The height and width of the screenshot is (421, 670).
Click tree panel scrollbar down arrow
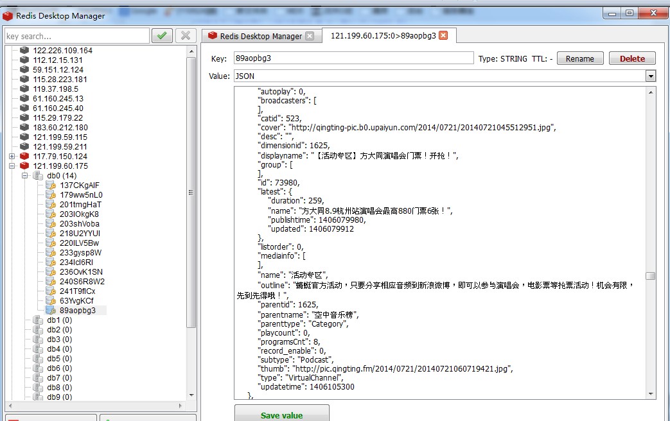point(191,395)
